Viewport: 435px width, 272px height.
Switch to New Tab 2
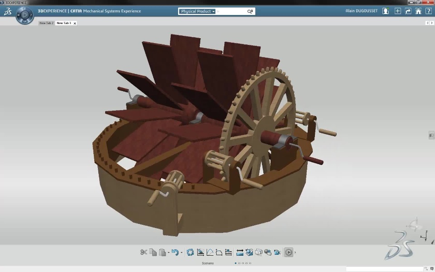point(46,23)
